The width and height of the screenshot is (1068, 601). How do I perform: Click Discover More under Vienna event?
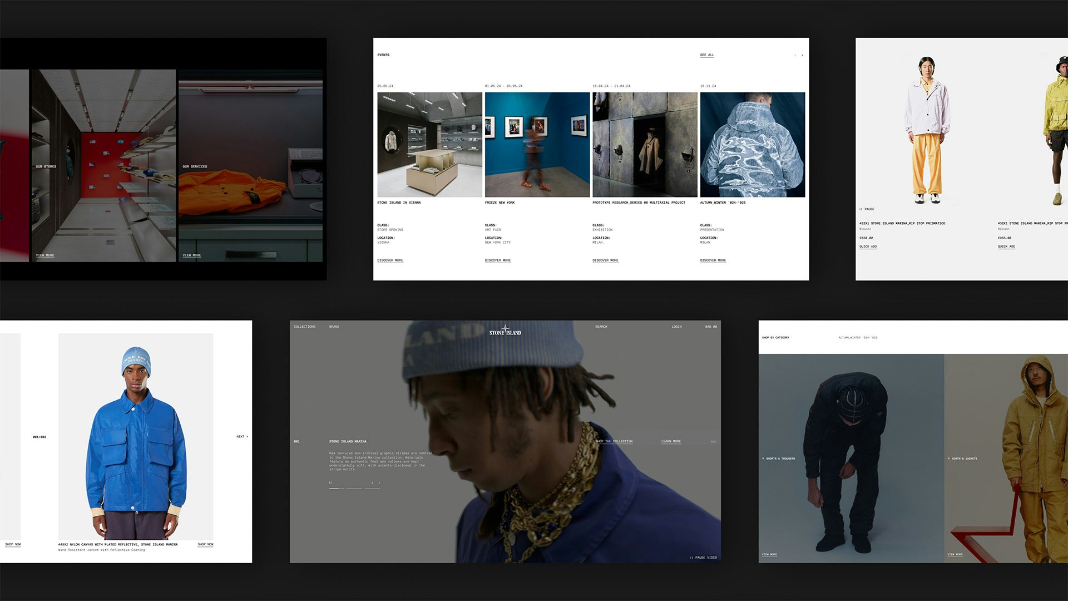click(x=390, y=260)
